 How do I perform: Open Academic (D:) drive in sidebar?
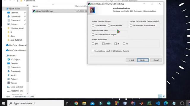(17, 91)
